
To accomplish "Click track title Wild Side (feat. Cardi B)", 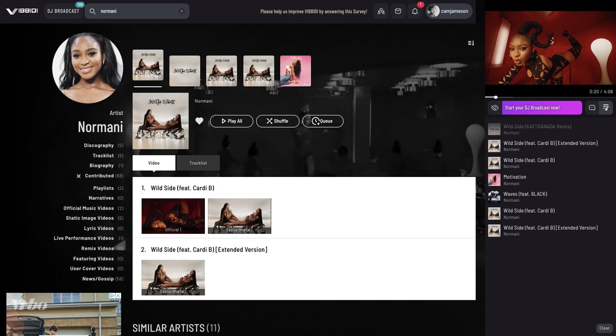I will pos(182,188).
